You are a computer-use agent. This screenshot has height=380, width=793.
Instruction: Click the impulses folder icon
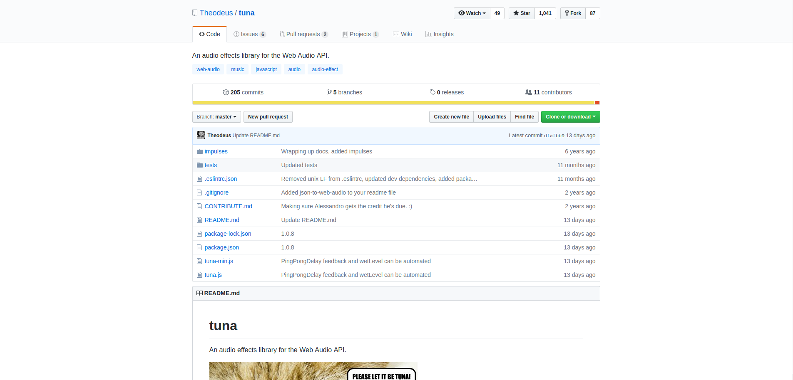[x=199, y=151]
